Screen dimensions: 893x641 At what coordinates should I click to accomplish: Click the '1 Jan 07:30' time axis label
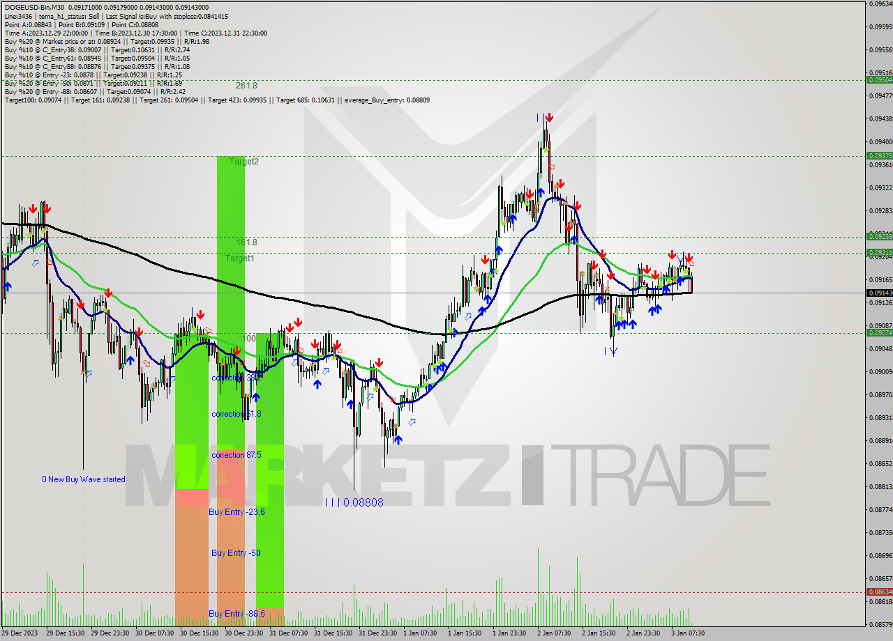[420, 633]
